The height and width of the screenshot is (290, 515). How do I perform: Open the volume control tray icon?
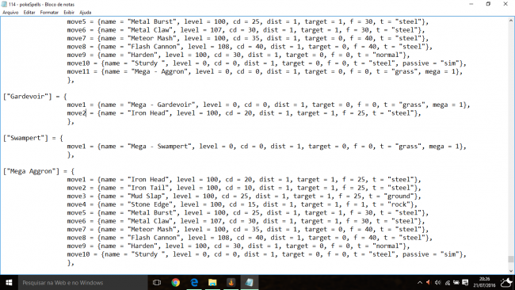[438, 282]
